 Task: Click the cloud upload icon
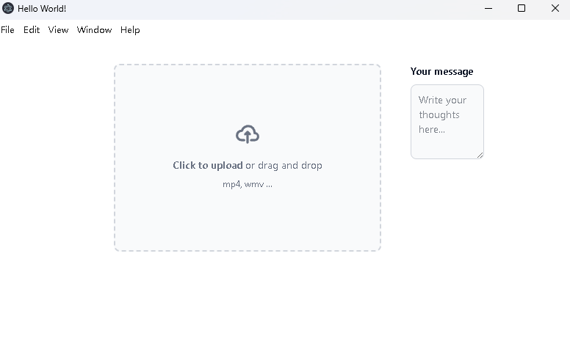pyautogui.click(x=248, y=134)
